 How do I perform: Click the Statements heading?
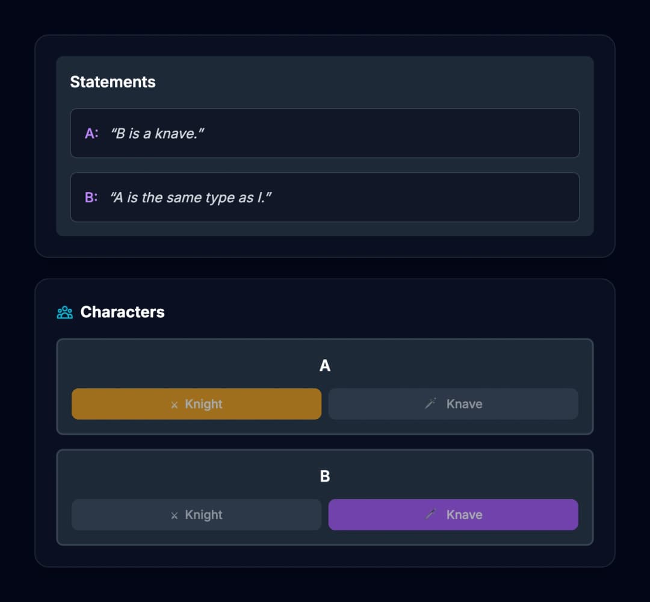click(113, 82)
